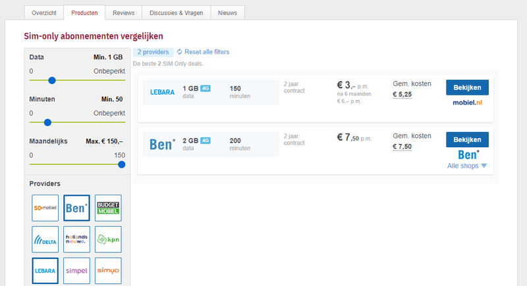Toggle the Simpel provider filter

point(76,271)
